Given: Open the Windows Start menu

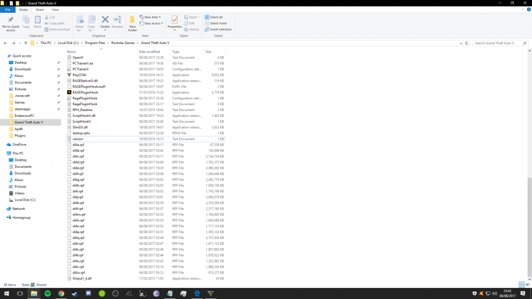Looking at the screenshot, I should (x=6, y=294).
